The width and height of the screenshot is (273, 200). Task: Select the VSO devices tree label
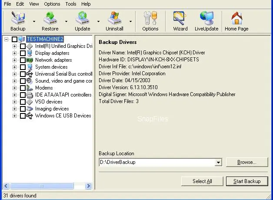pos(49,102)
